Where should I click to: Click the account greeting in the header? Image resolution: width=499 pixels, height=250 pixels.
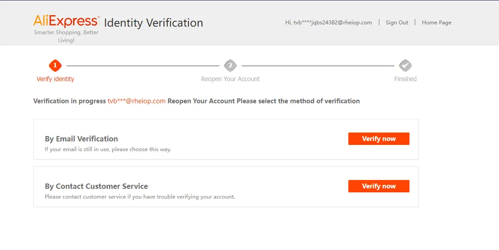click(329, 23)
